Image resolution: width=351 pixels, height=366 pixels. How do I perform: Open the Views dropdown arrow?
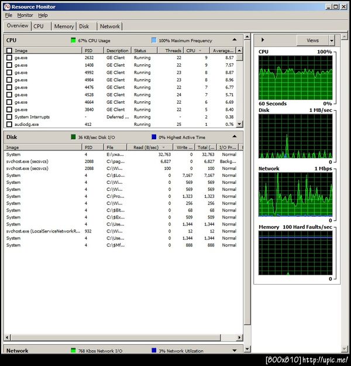point(332,40)
